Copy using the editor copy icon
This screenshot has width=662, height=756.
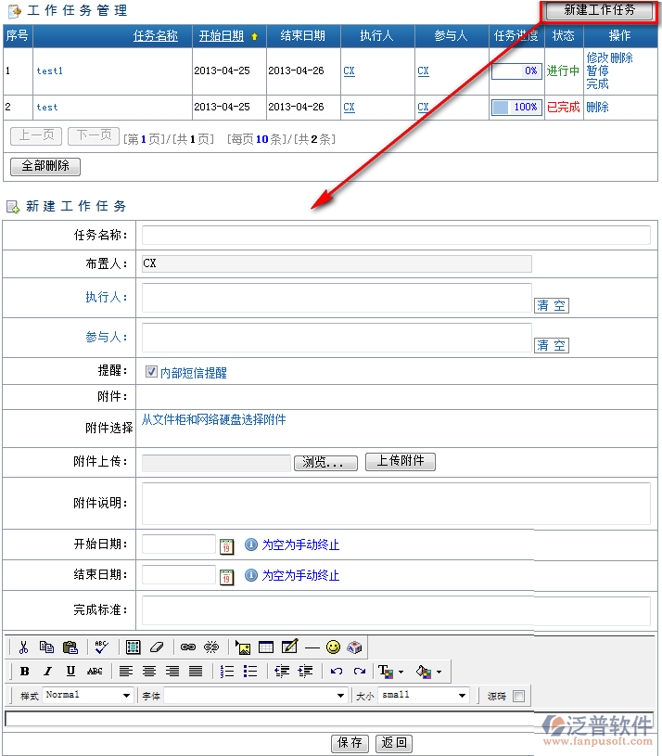point(46,647)
